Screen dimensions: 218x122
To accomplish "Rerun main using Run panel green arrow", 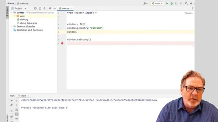I will tap(12, 101).
